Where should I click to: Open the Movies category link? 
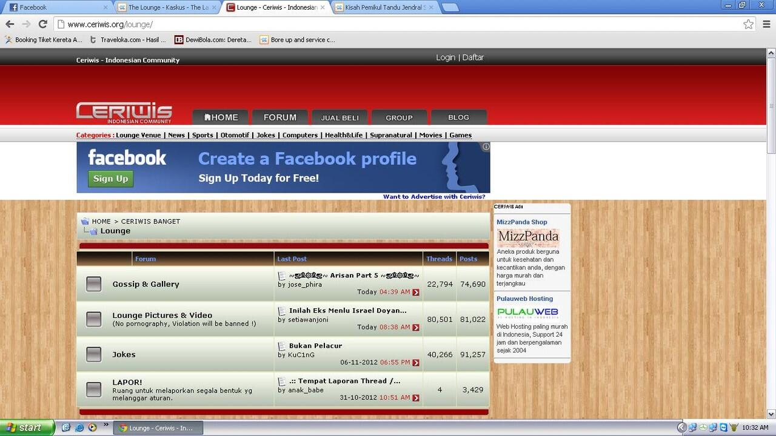430,135
